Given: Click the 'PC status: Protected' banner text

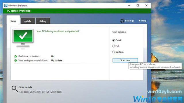Looking at the screenshot, I should tap(19, 11).
